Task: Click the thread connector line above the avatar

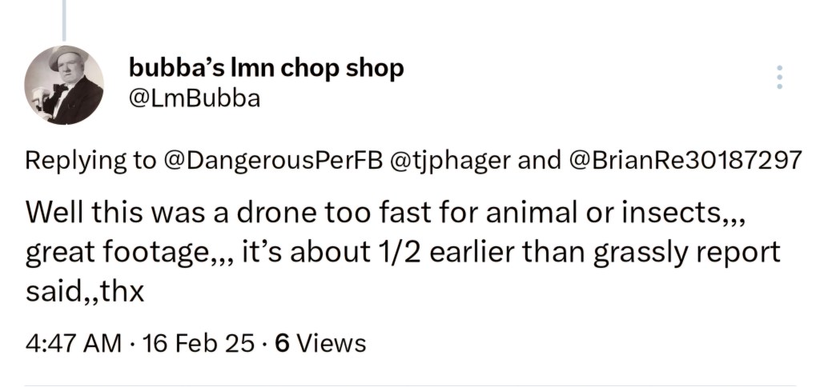Action: 64,20
